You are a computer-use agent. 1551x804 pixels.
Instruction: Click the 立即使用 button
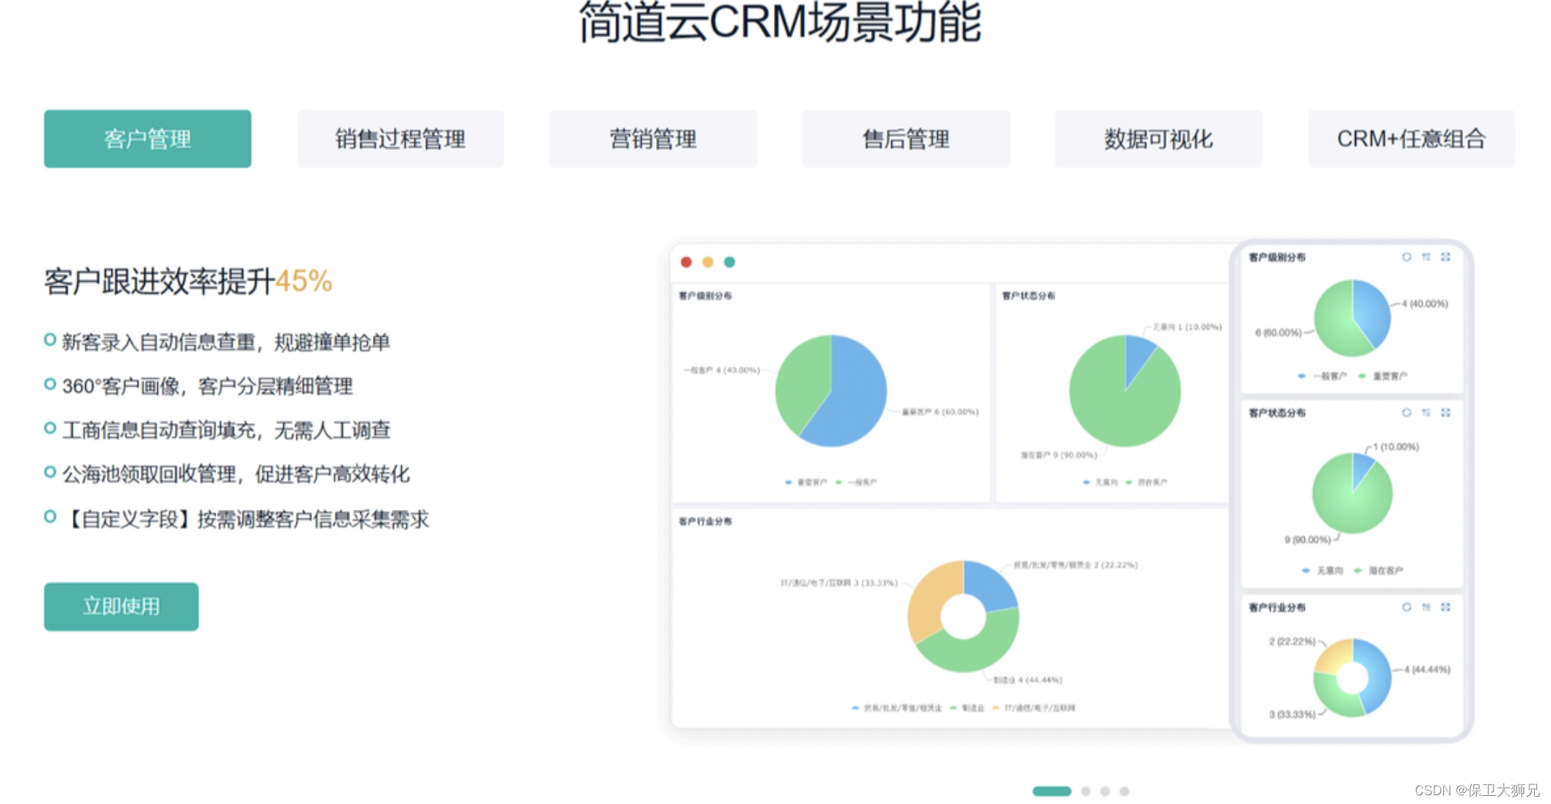click(121, 606)
